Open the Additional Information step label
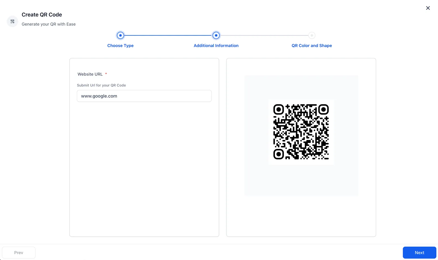Viewport: 438px width, 260px height. point(216,46)
